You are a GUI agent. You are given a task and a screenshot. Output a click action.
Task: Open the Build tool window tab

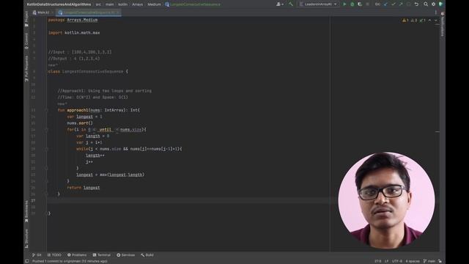pos(147,255)
